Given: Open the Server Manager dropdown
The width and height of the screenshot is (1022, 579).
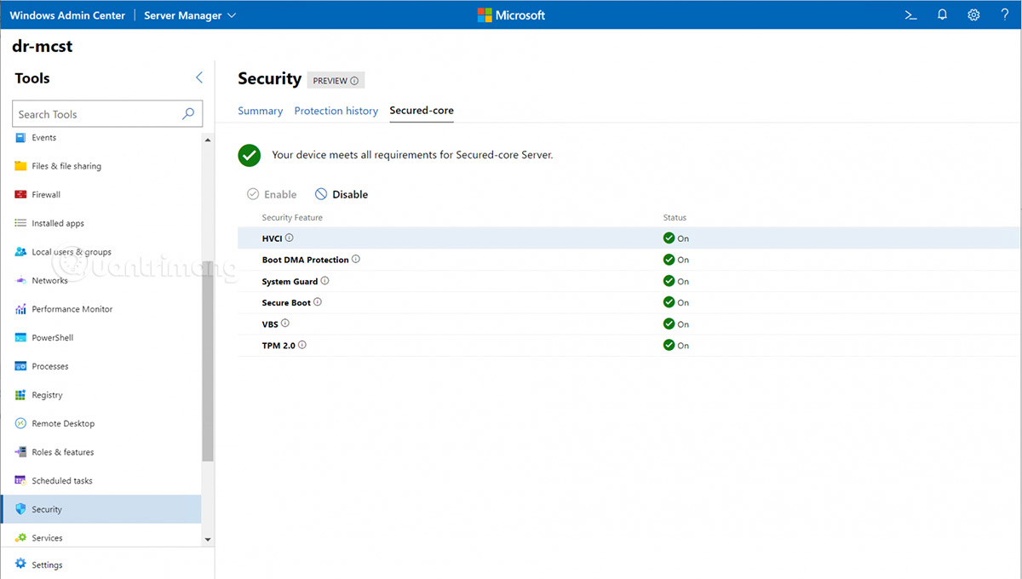Looking at the screenshot, I should pyautogui.click(x=189, y=14).
